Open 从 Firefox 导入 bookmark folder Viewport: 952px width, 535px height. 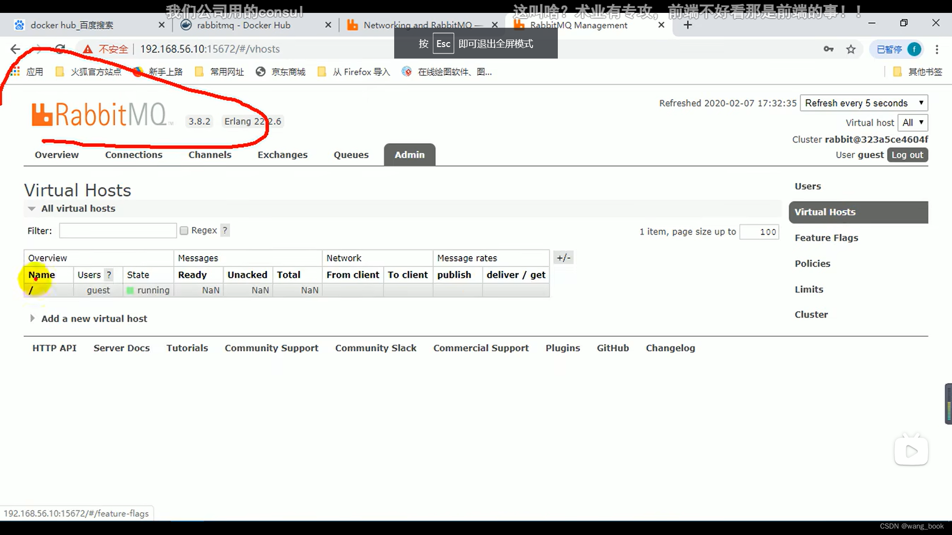(x=354, y=72)
